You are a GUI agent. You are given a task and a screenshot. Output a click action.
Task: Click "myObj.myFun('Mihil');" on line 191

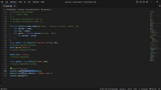(20, 47)
